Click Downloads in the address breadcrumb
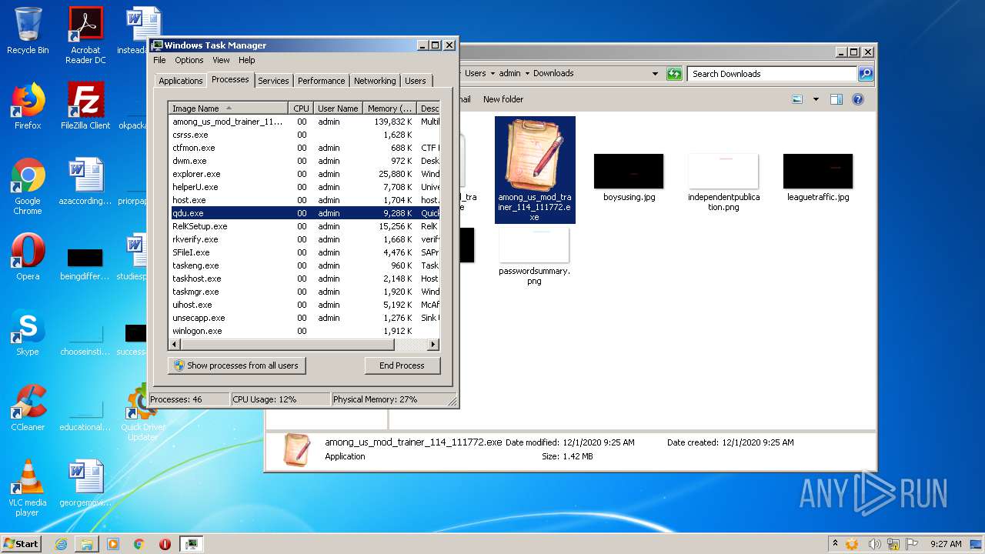The image size is (985, 554). [553, 74]
